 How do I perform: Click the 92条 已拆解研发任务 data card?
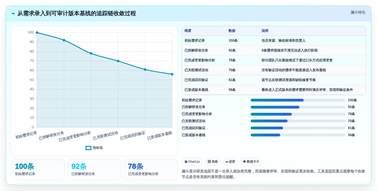point(94,169)
